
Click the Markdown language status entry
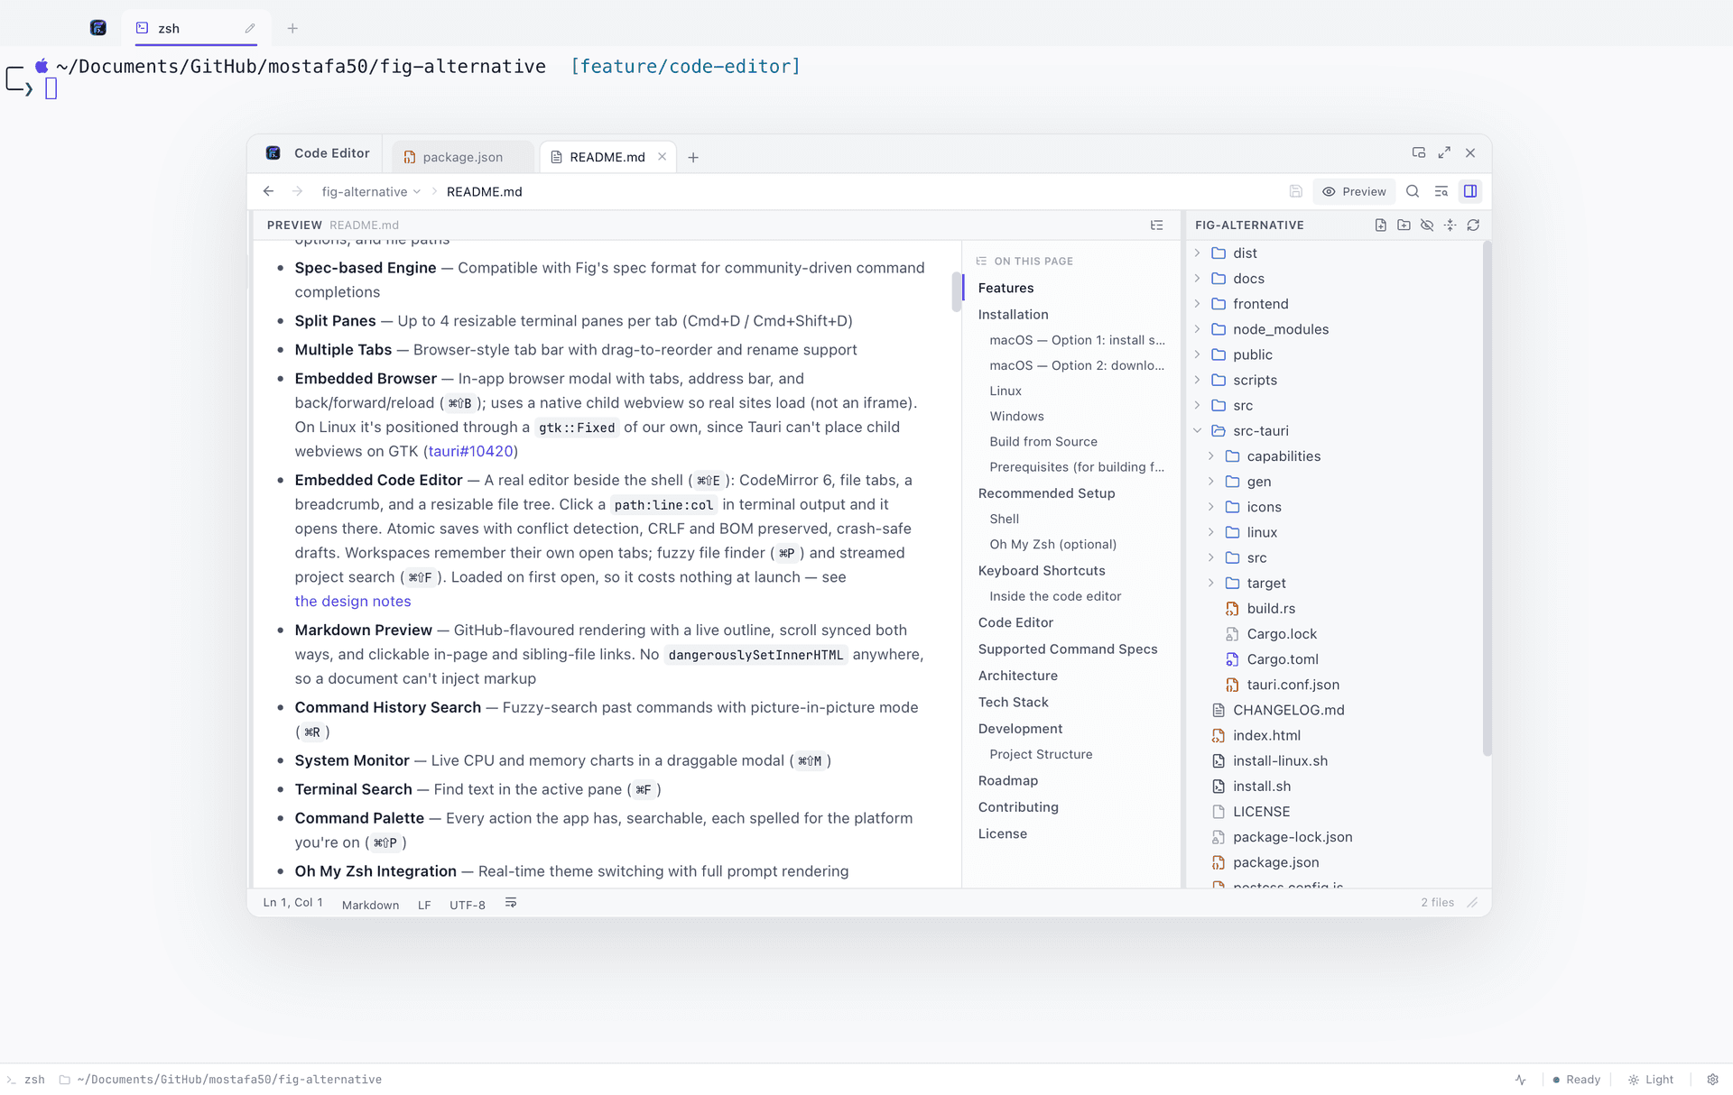coord(370,905)
